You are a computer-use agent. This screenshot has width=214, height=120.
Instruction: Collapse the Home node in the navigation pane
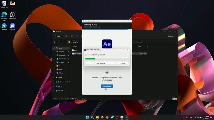coord(54,48)
